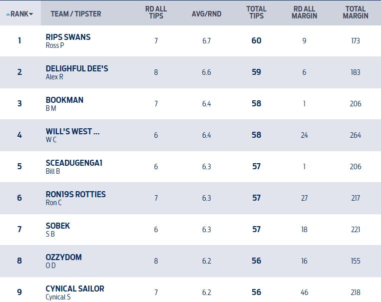This screenshot has height=302, width=381.
Task: Sort ascending using RANK up arrow
Action: pyautogui.click(x=7, y=14)
